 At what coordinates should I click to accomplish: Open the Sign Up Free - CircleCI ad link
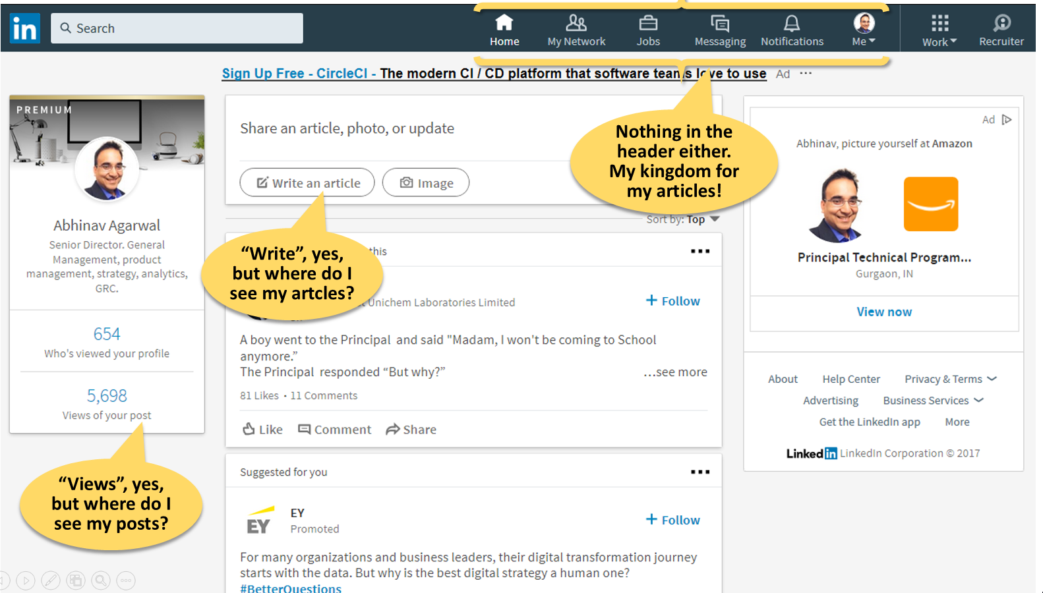point(494,73)
